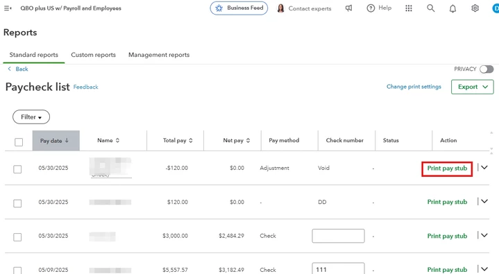Select checkbox for $120.00 DD row
Screen dimensions: 499x274
point(17,203)
